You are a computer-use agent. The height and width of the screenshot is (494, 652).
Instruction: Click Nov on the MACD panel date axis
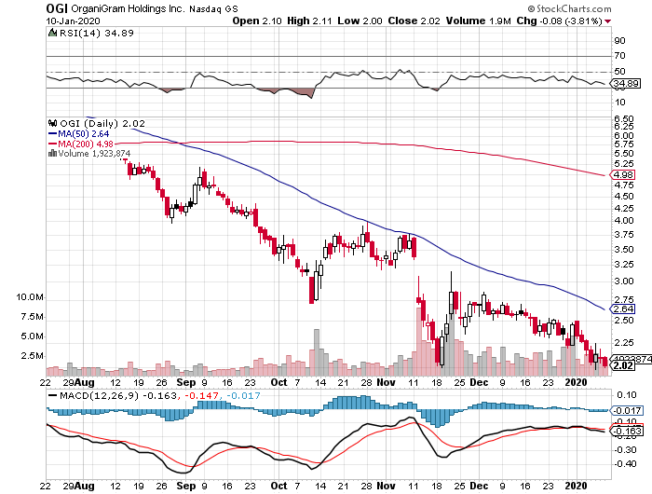tap(386, 486)
